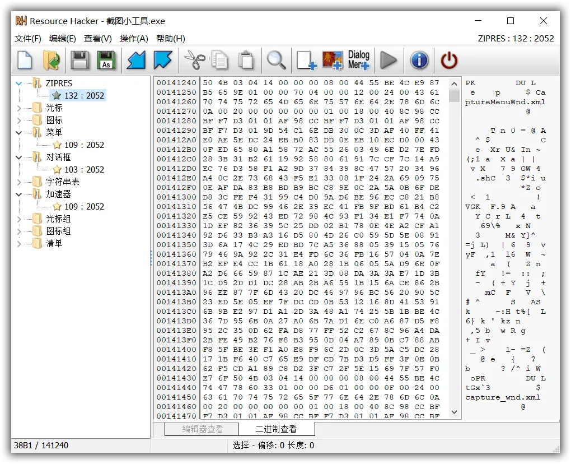The image size is (571, 464).
Task: Click the blue info circle icon
Action: pos(419,61)
